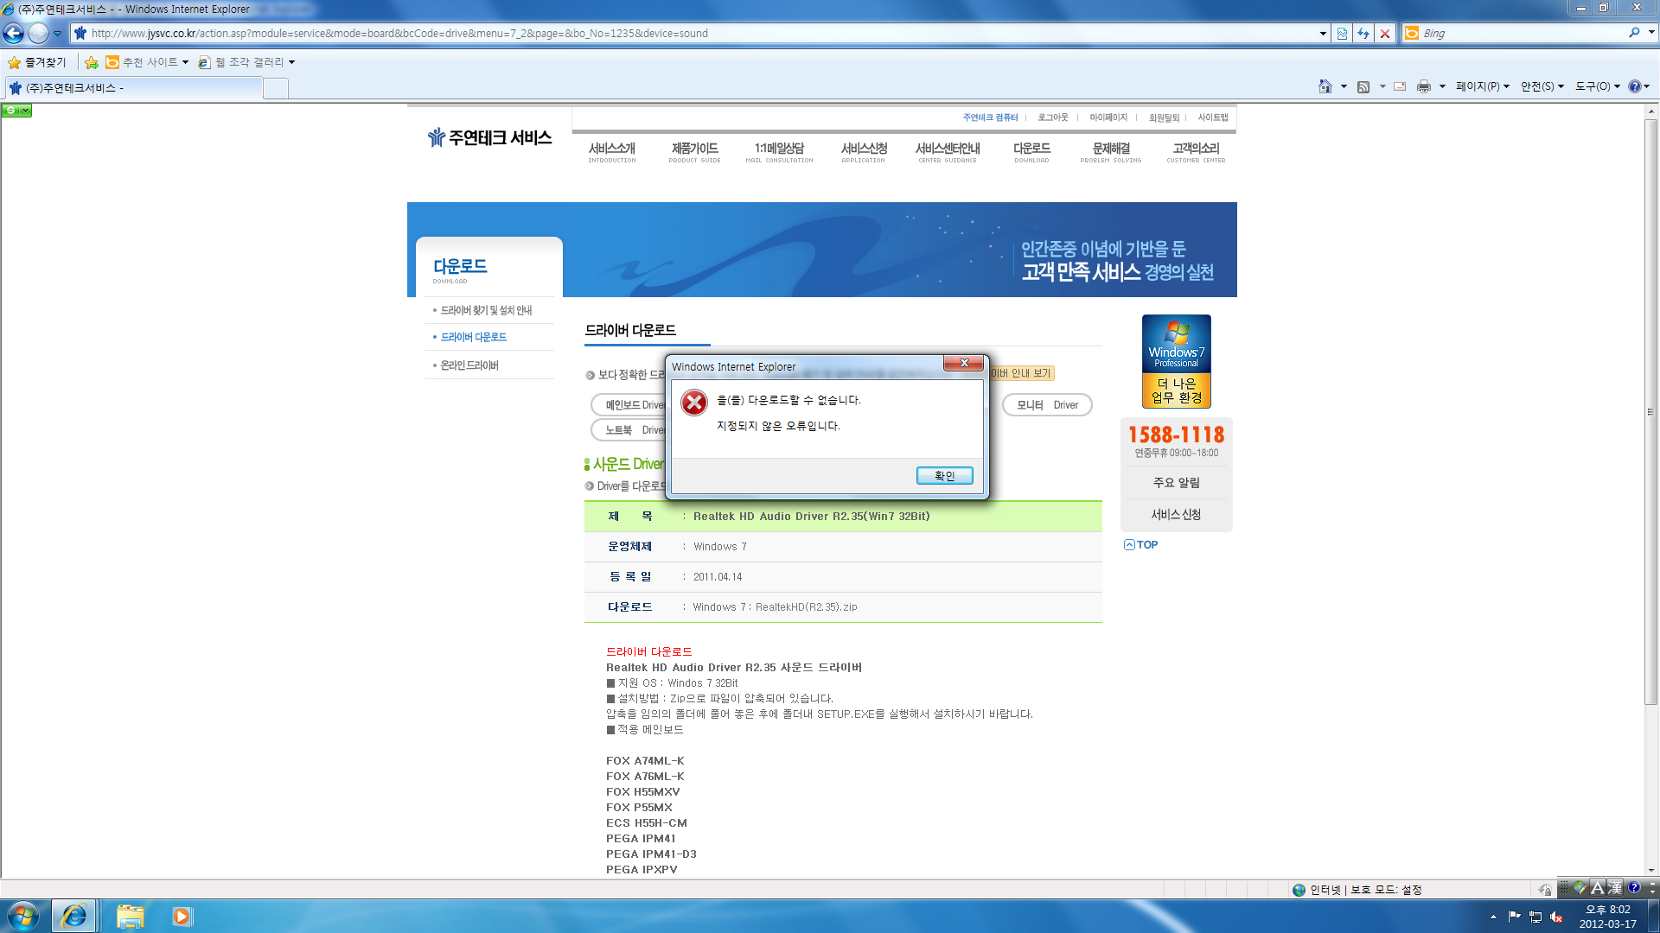
Task: Click the Stop loading icon
Action: tap(1385, 33)
